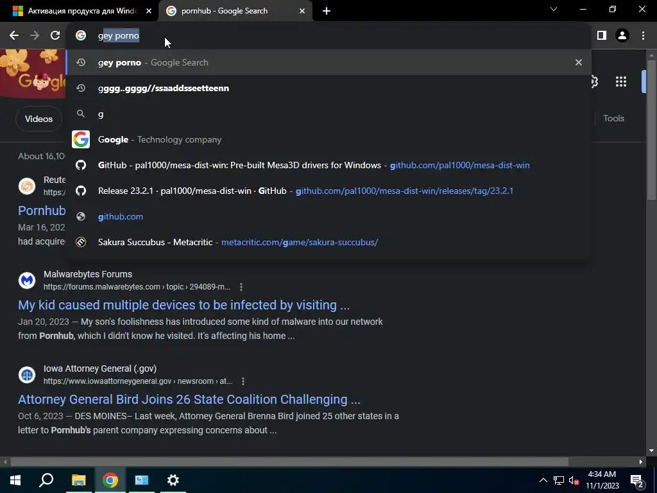Open a new tab with the plus button
The width and height of the screenshot is (657, 493).
point(327,11)
